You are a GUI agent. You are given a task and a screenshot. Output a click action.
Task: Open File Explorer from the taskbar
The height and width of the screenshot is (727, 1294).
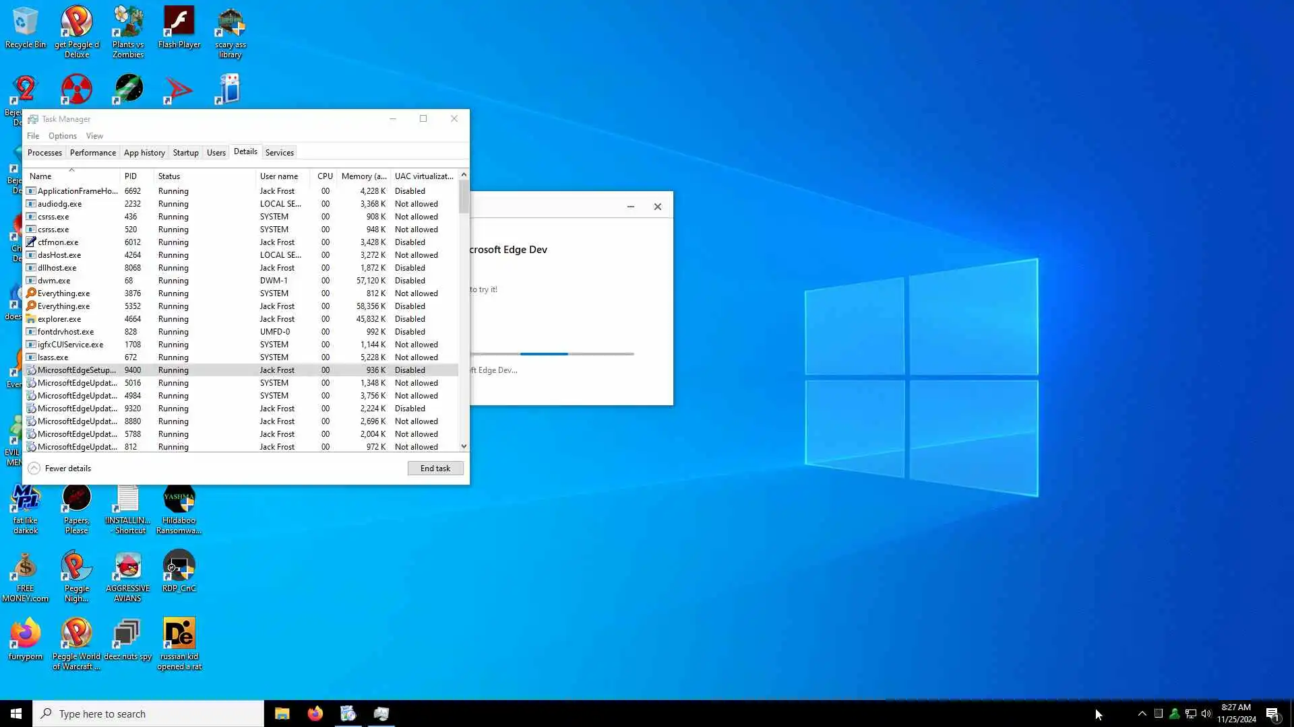pos(282,714)
